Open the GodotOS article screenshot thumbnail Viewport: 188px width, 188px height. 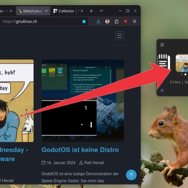(83, 101)
